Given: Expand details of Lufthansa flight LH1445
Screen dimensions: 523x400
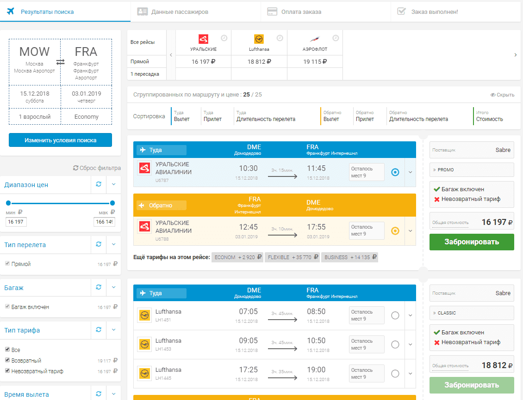Looking at the screenshot, I should [410, 373].
